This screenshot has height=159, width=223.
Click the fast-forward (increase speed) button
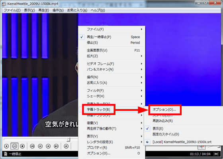click(x=48, y=146)
